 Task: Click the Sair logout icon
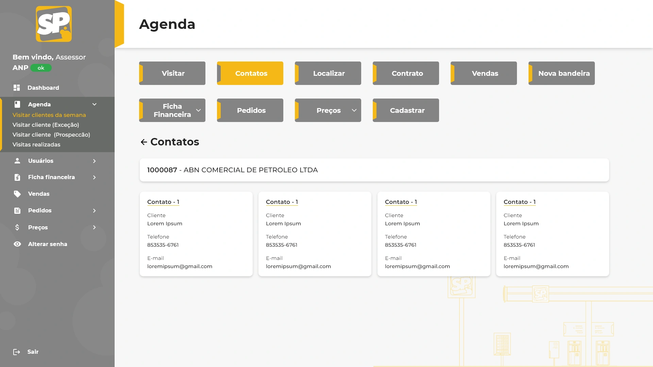[17, 352]
